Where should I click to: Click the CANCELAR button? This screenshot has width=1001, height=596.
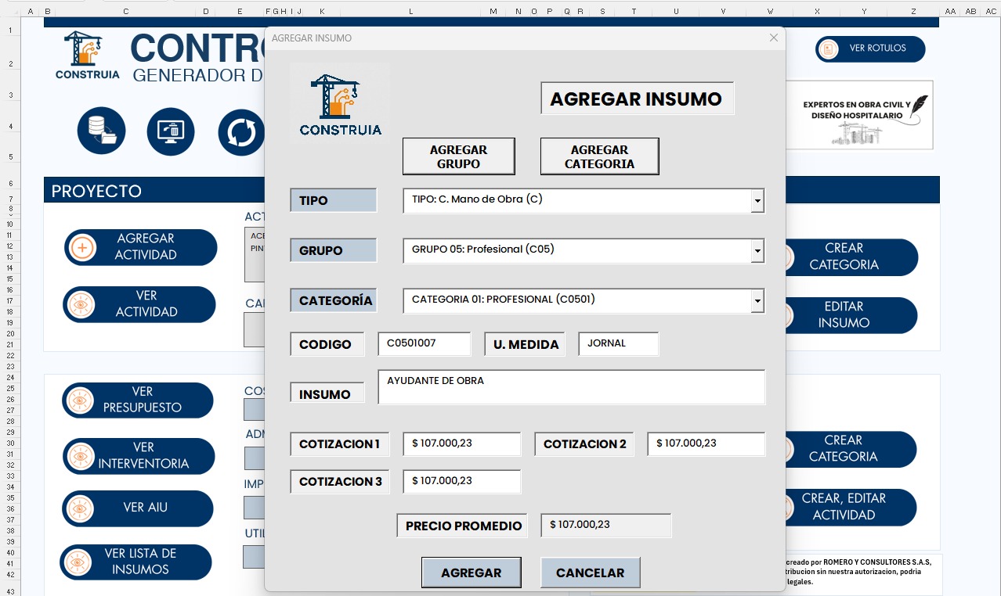[x=590, y=573]
